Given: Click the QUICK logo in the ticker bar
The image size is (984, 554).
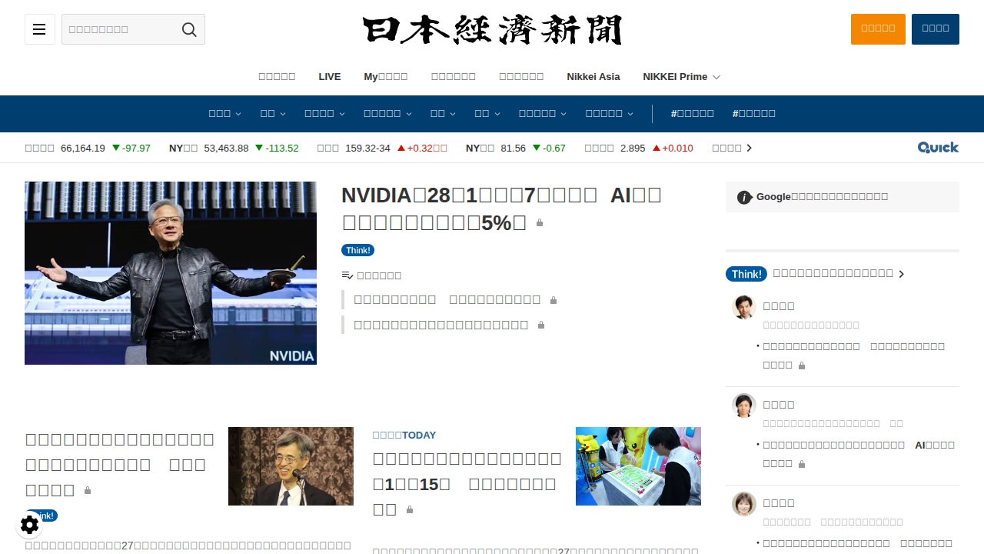Looking at the screenshot, I should coord(938,148).
